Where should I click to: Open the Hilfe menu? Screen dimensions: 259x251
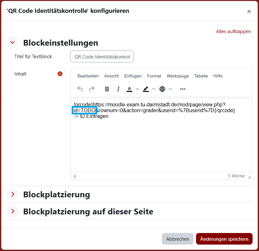click(218, 76)
